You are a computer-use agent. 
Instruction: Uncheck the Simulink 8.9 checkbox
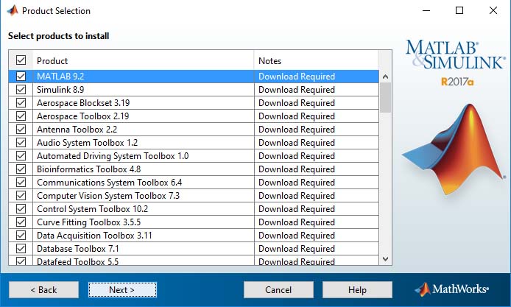tap(21, 90)
